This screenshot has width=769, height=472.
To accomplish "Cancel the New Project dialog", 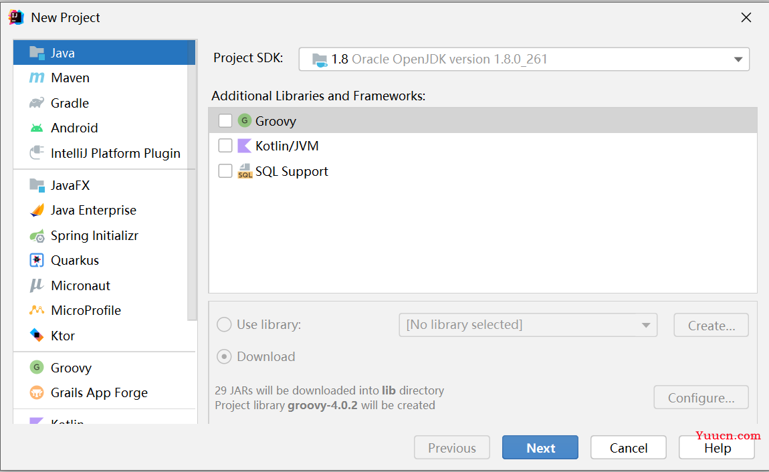I will click(x=629, y=447).
